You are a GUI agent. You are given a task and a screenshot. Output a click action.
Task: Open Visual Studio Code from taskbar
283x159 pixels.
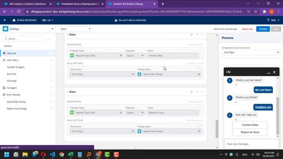53,155
